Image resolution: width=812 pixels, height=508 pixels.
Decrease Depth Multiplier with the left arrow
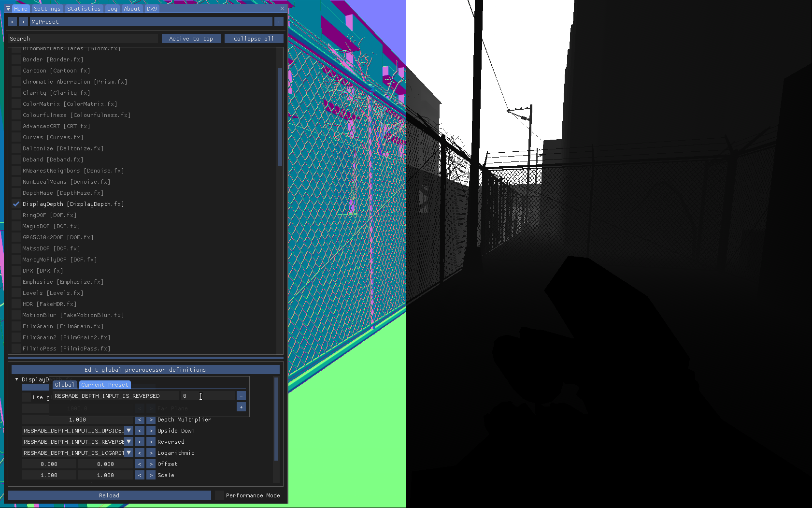click(x=140, y=420)
